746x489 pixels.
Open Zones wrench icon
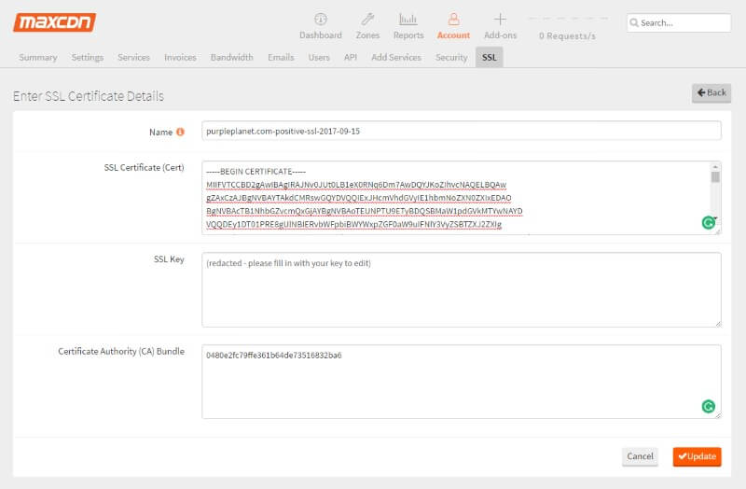[x=367, y=20]
